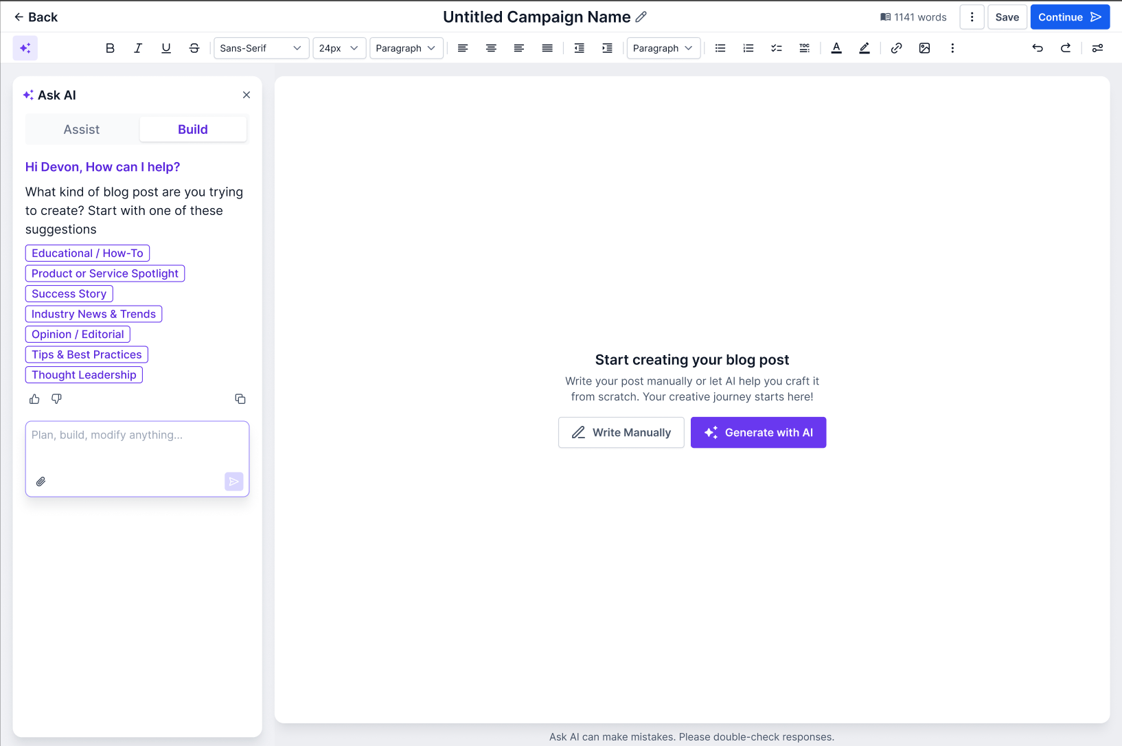The height and width of the screenshot is (746, 1122).
Task: Toggle the Ask AI sparkle toolbar icon
Action: tap(25, 48)
